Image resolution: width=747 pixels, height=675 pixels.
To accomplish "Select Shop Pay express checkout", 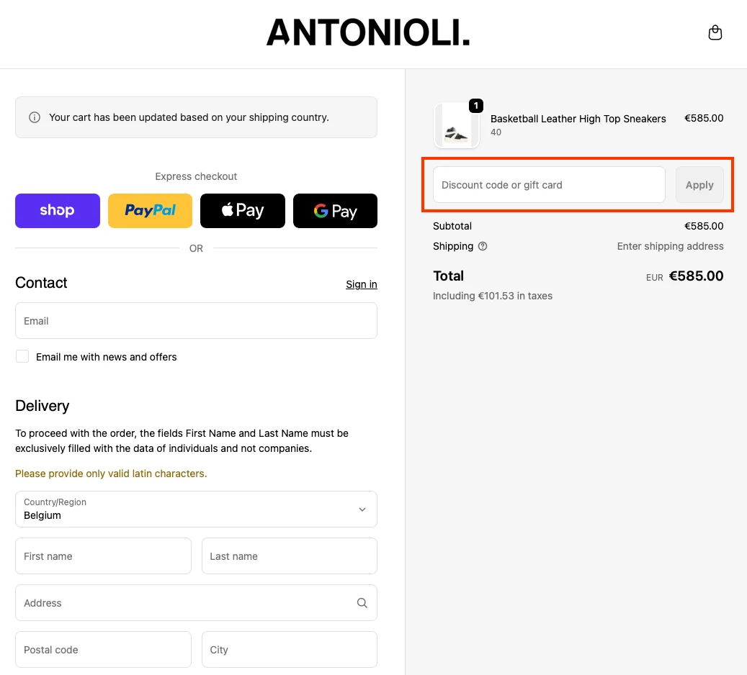I will (x=57, y=210).
